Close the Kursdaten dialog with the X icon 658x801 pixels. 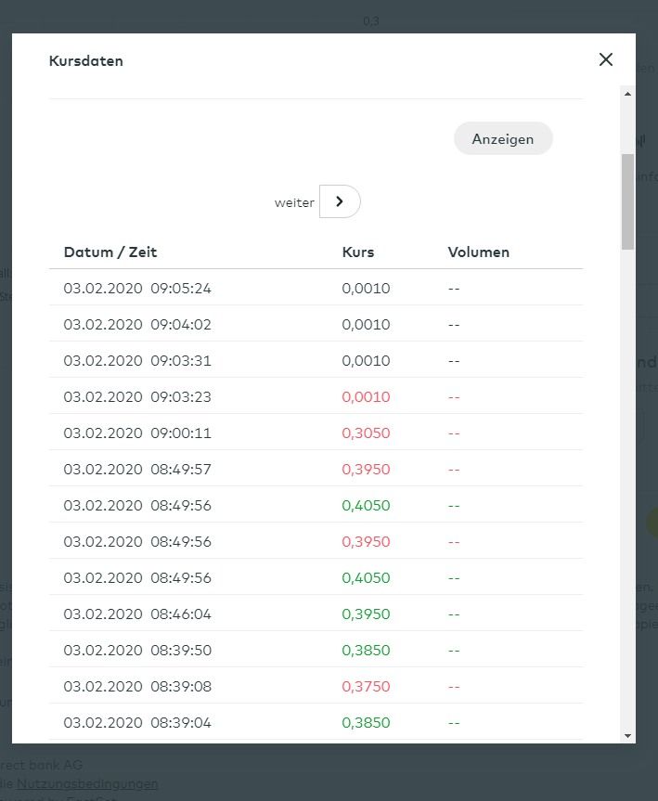click(606, 59)
